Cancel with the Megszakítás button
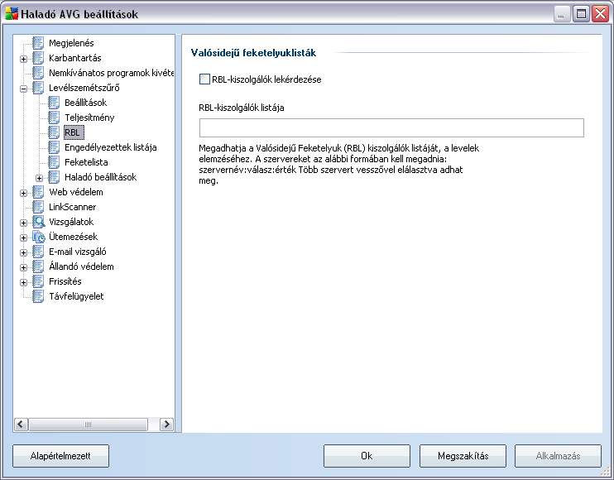 pos(463,456)
